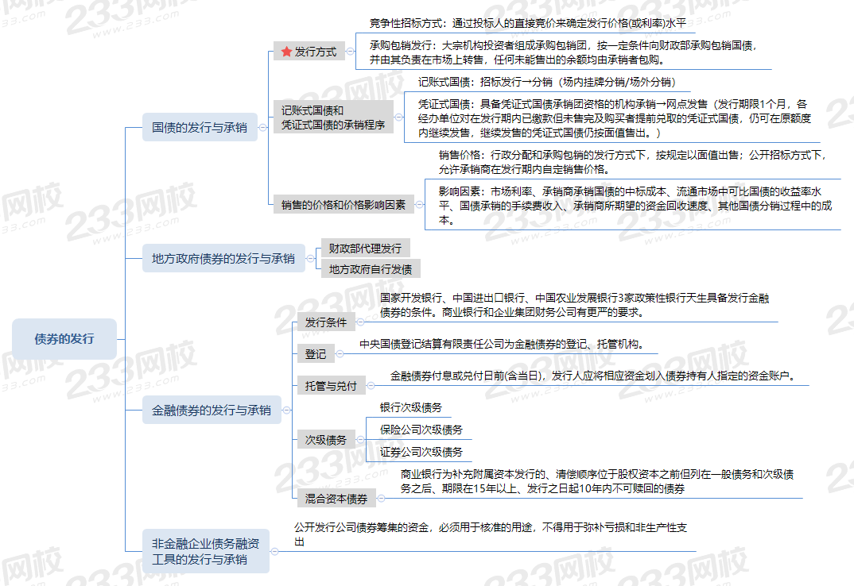Select the 托管与兑付 node
The height and width of the screenshot is (586, 854).
point(331,386)
